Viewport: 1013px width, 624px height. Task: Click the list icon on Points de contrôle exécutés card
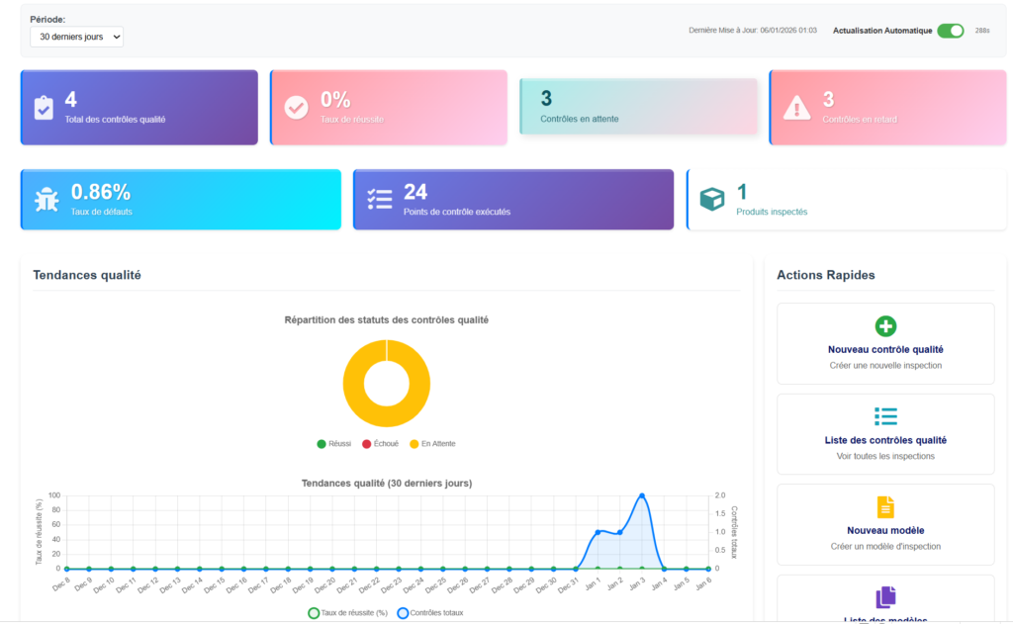[379, 199]
